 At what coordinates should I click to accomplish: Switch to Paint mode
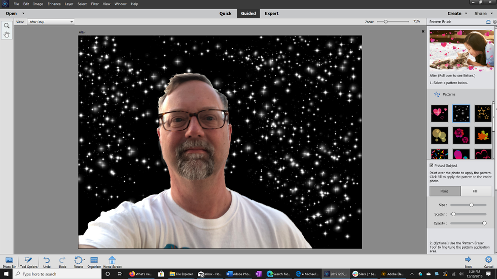(x=445, y=191)
